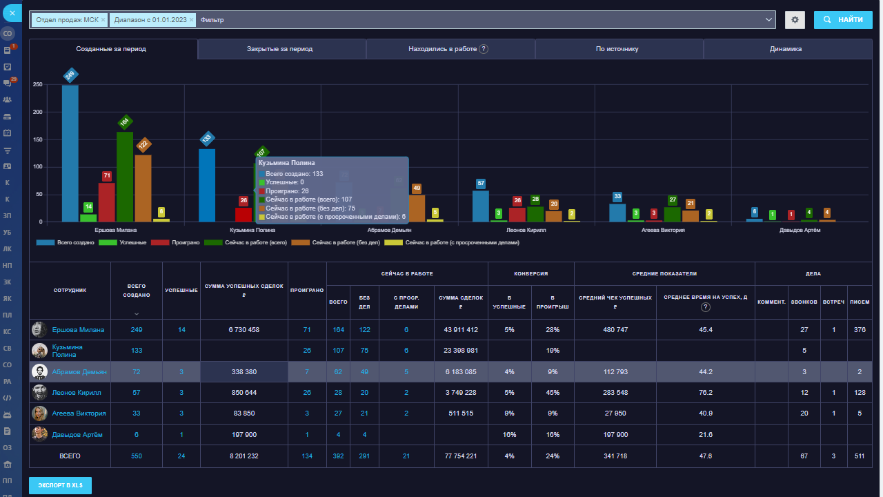Open the contacts group icon in sidebar
883x497 pixels.
(8, 99)
